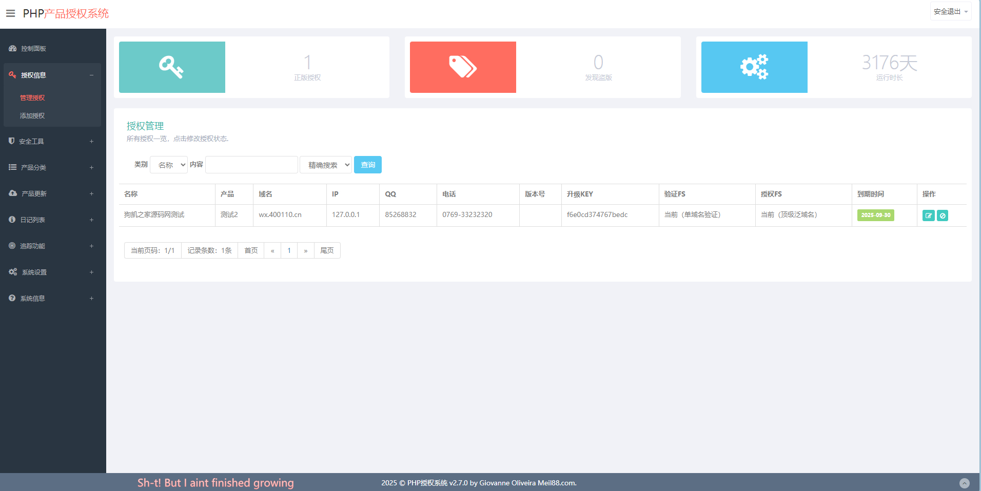This screenshot has width=981, height=491.
Task: Go to 尾页 in the pagination
Action: point(327,250)
